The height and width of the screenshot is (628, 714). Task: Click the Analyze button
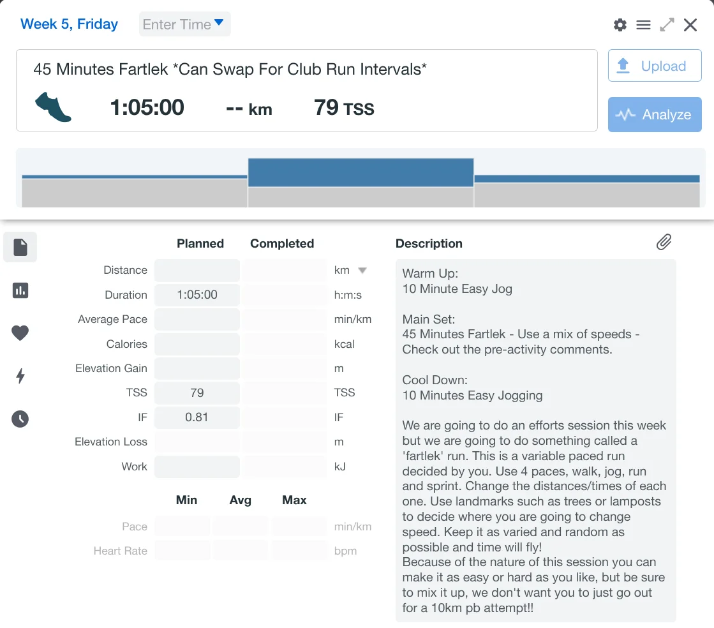(x=655, y=115)
